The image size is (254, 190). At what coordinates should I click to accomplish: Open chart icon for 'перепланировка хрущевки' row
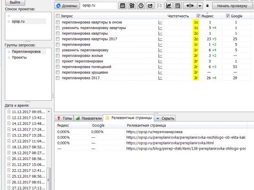(x=160, y=72)
